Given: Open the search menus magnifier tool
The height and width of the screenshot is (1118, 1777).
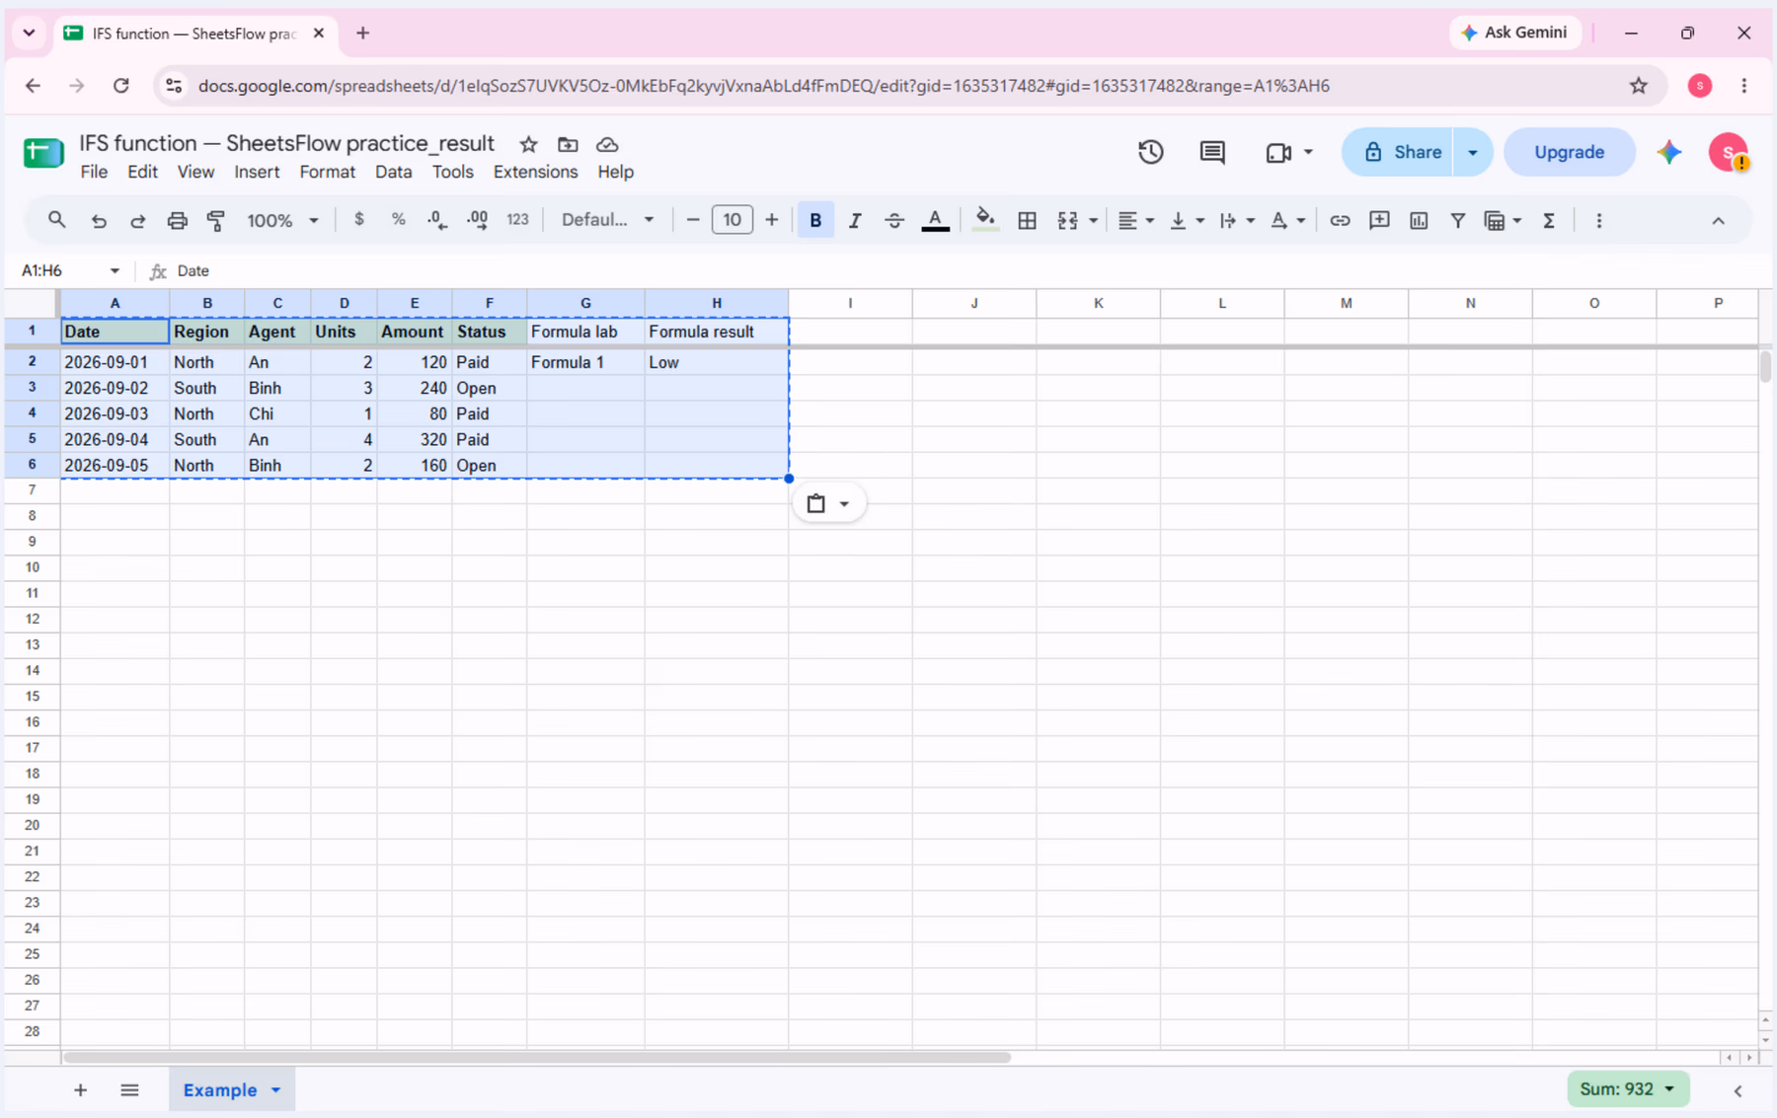Looking at the screenshot, I should click(x=56, y=220).
